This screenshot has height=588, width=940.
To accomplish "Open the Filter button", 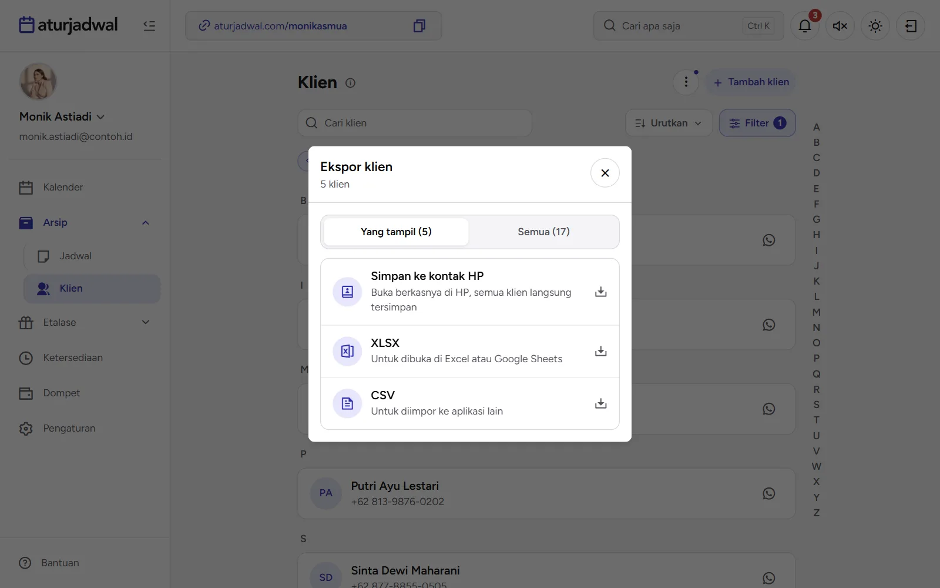I will pos(757,123).
